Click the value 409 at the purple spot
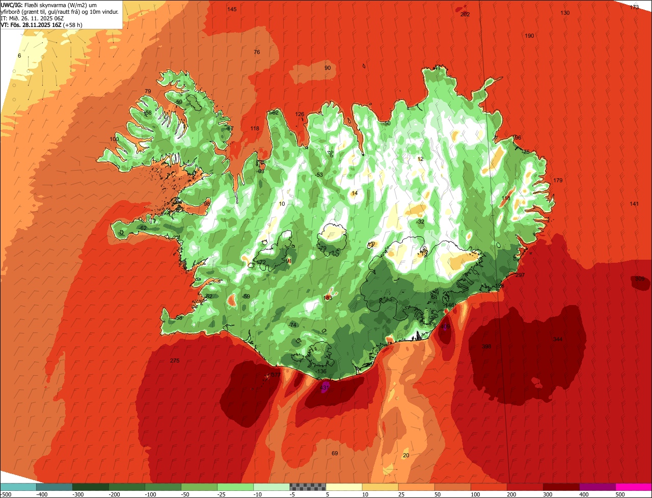 [445, 326]
